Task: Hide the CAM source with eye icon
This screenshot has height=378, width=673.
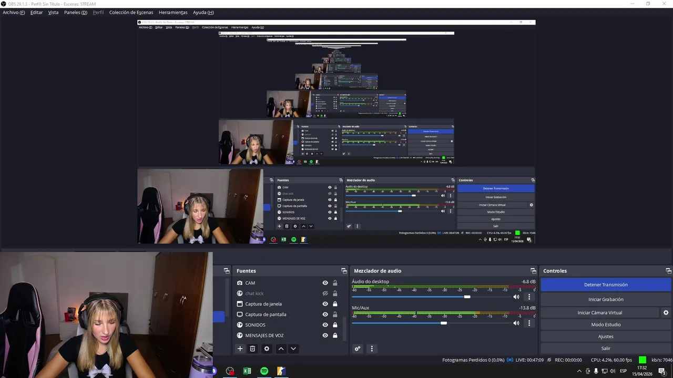Action: click(x=325, y=283)
